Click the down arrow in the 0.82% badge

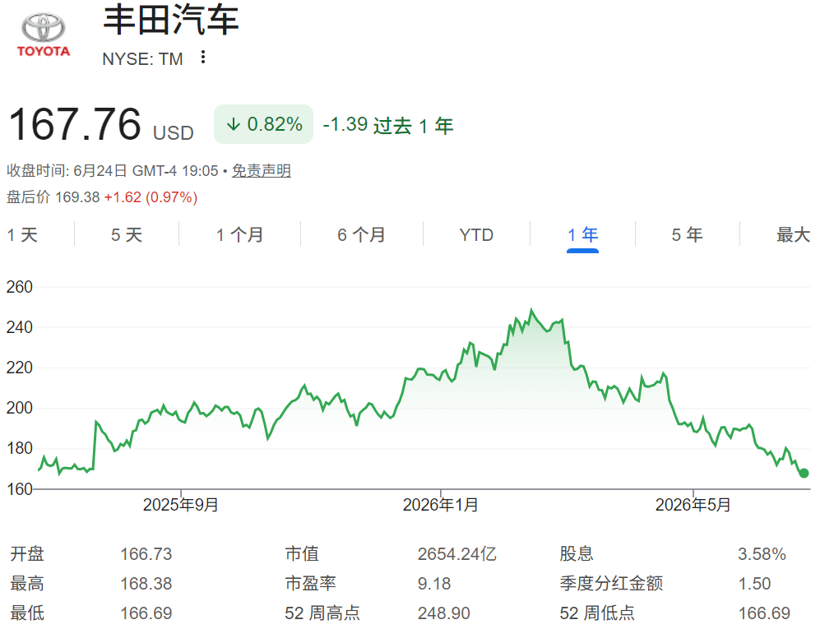coord(234,124)
